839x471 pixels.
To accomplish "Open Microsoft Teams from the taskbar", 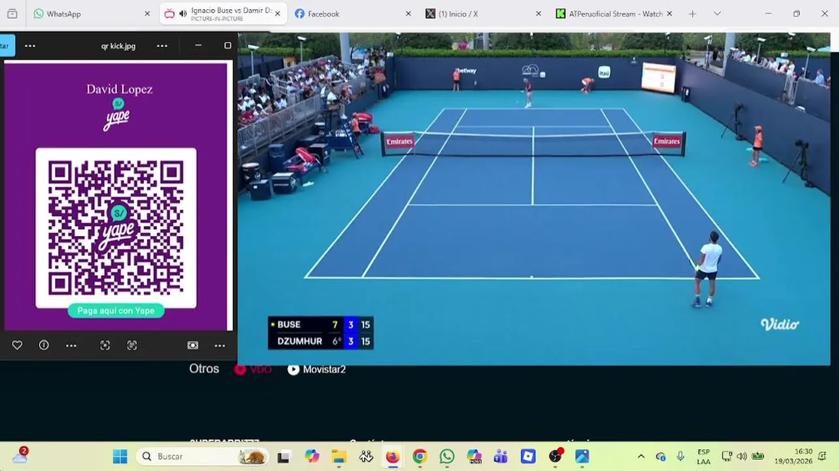I will 501,457.
